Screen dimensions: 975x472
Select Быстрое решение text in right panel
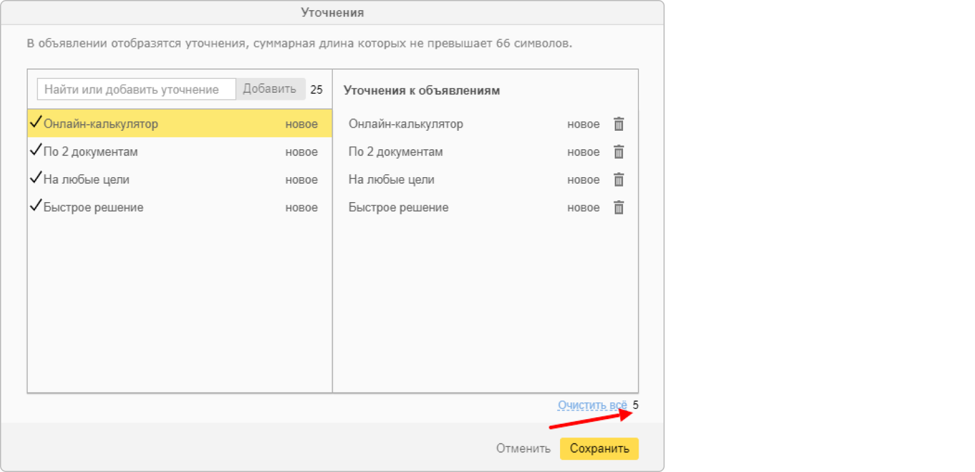398,207
